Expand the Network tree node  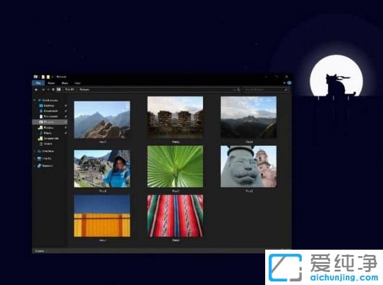35,166
